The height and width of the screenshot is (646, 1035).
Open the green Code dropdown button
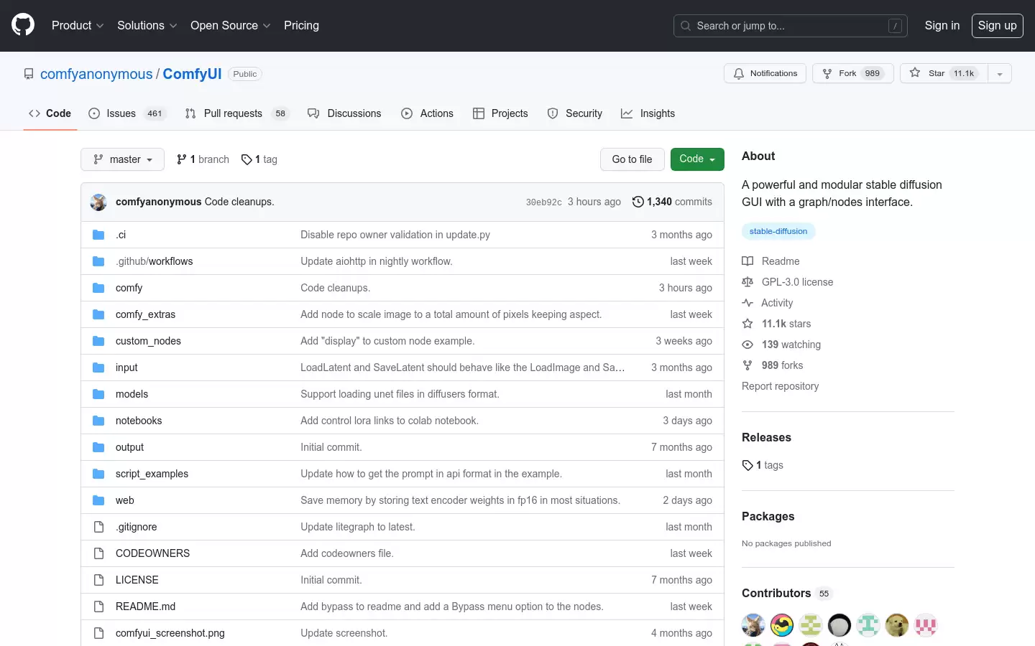pyautogui.click(x=697, y=159)
